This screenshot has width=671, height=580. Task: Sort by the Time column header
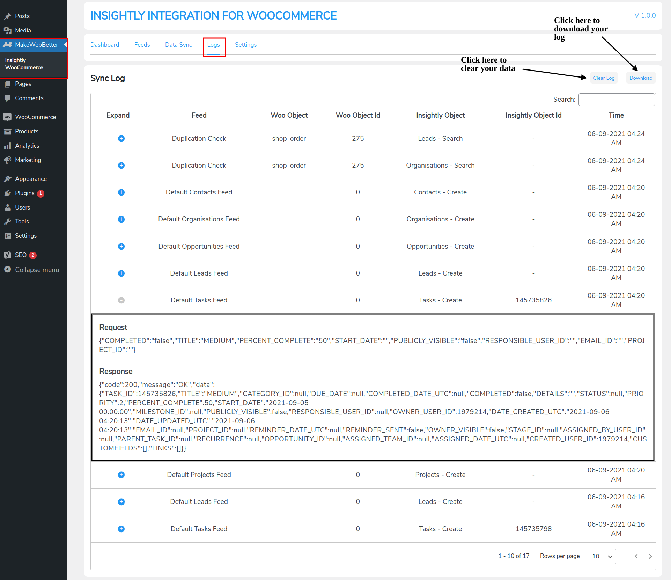[616, 115]
